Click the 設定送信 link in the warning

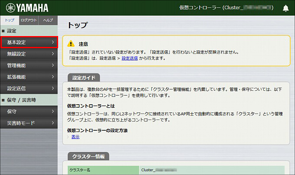pos(130,58)
